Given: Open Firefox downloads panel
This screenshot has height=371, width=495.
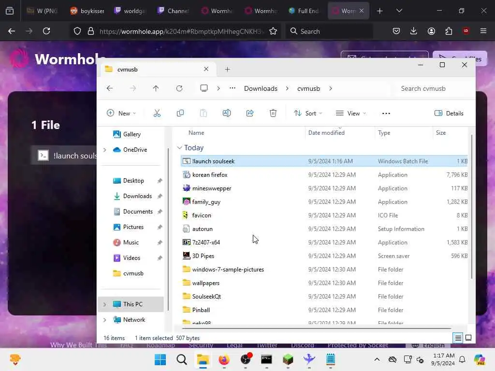Looking at the screenshot, I should pos(414,31).
